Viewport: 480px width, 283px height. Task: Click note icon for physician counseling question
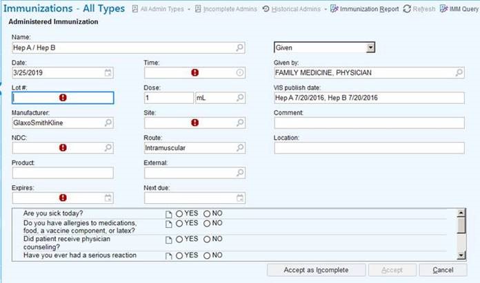point(169,240)
